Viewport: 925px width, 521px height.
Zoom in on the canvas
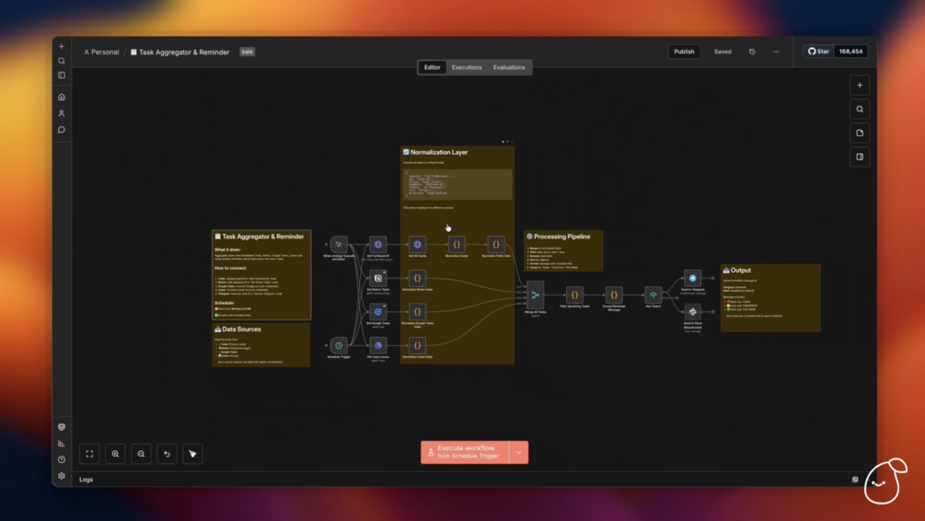click(115, 454)
